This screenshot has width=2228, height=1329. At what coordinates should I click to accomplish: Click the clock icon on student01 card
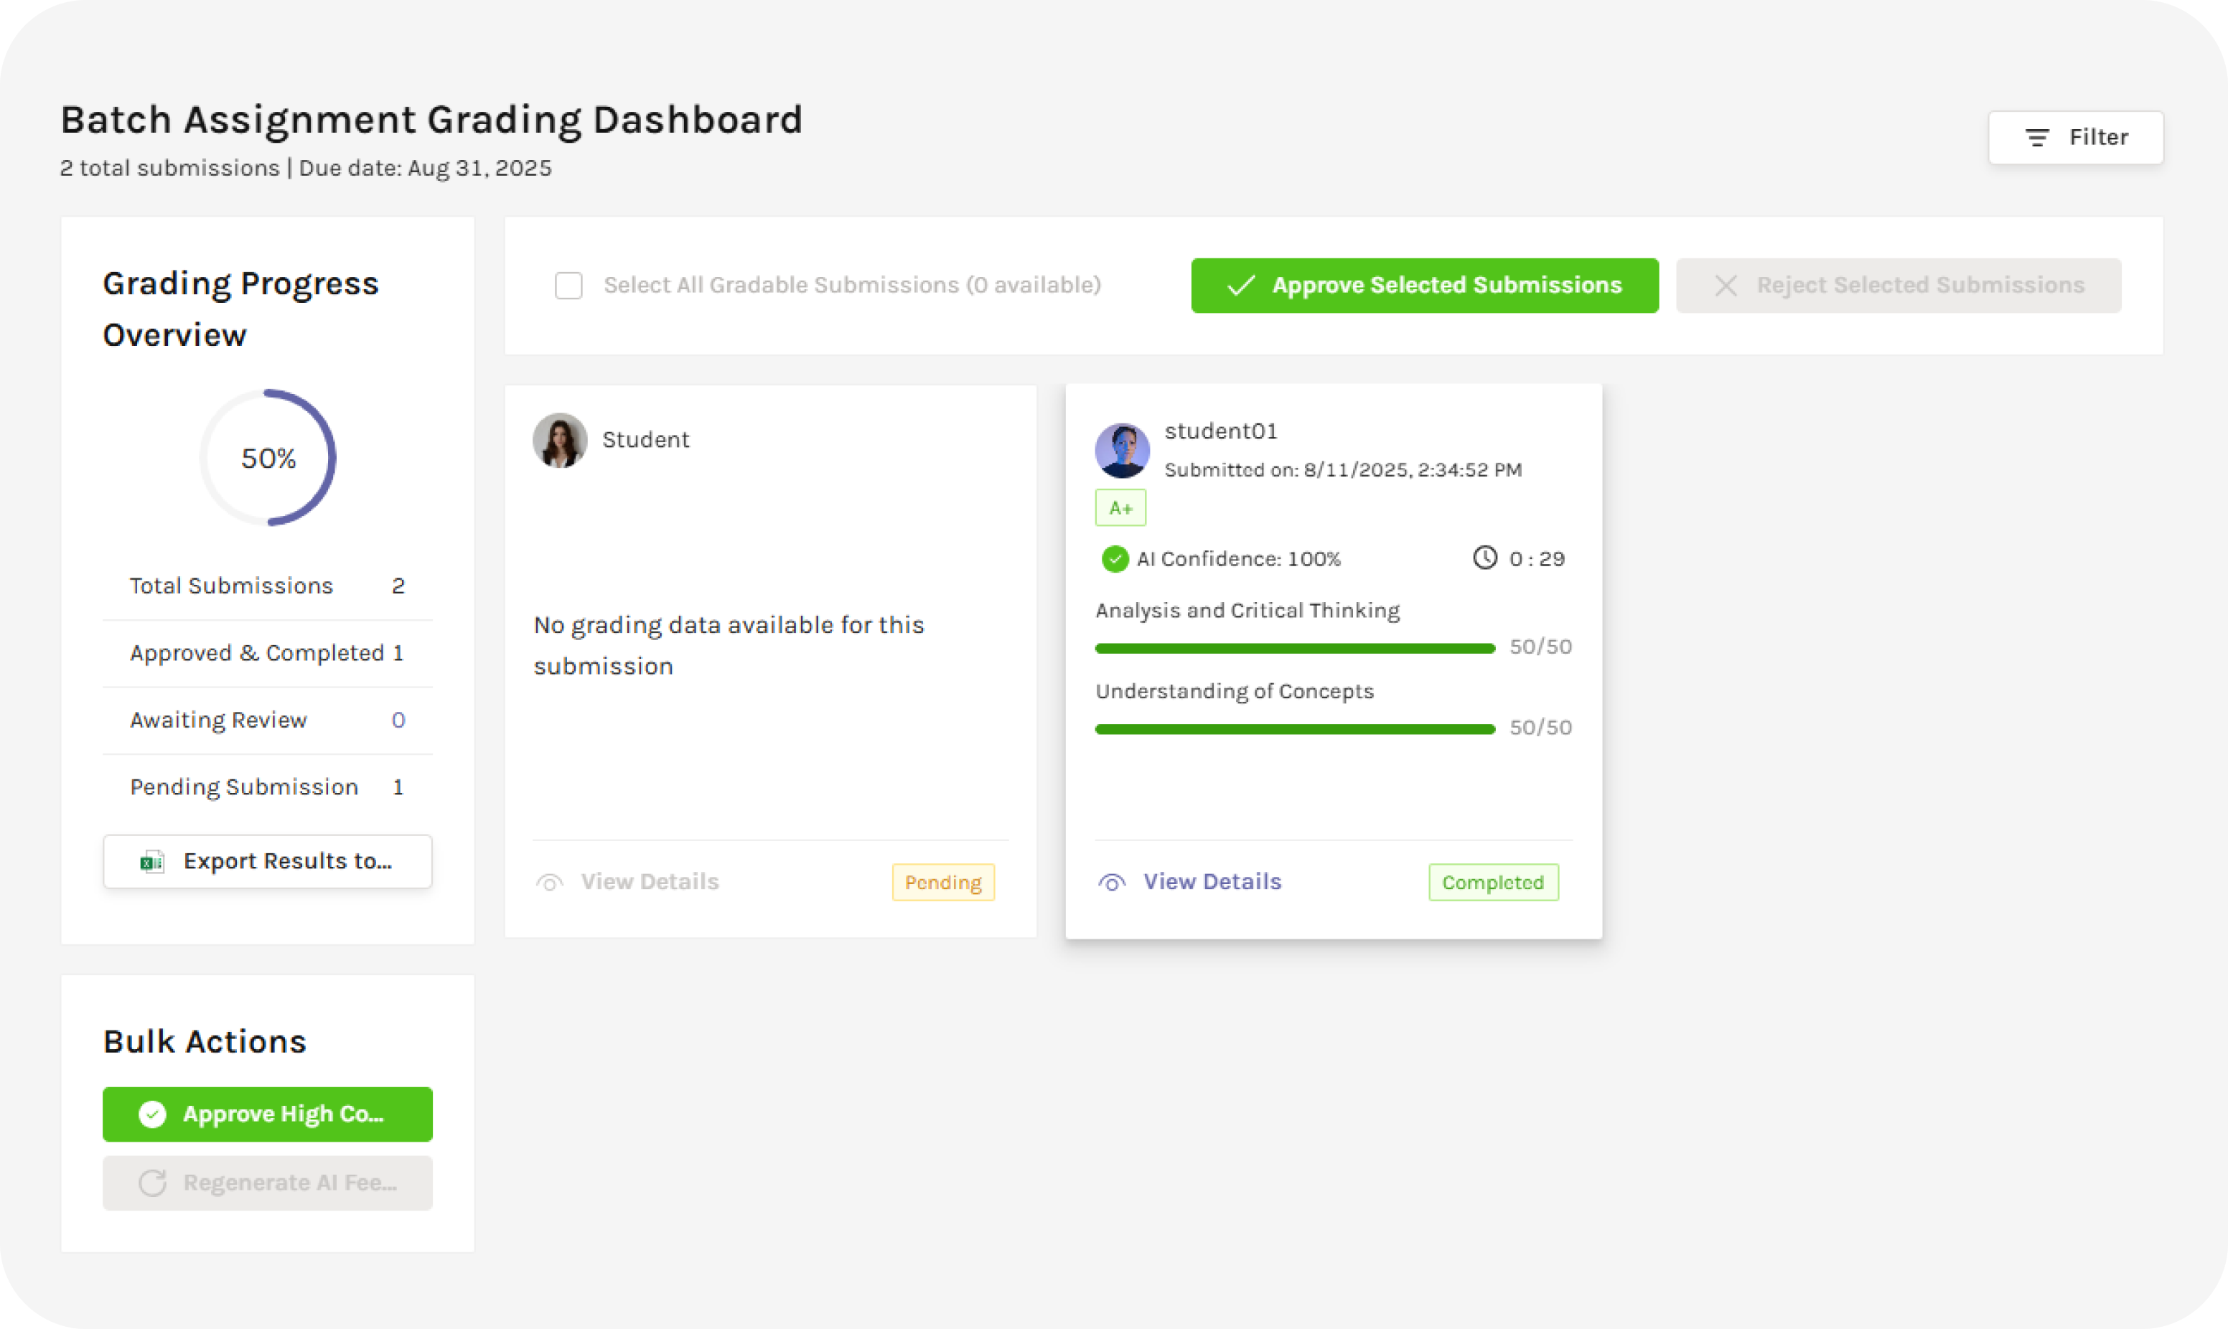pyautogui.click(x=1485, y=558)
